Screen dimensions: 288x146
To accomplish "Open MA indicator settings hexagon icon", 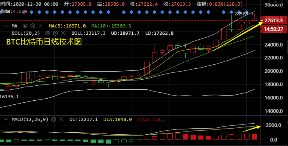I will pos(33,26).
